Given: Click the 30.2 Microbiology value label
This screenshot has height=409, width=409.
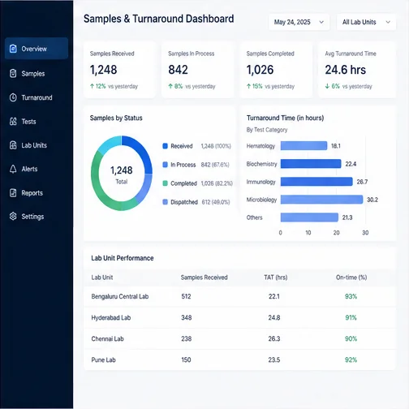Looking at the screenshot, I should pos(372,200).
